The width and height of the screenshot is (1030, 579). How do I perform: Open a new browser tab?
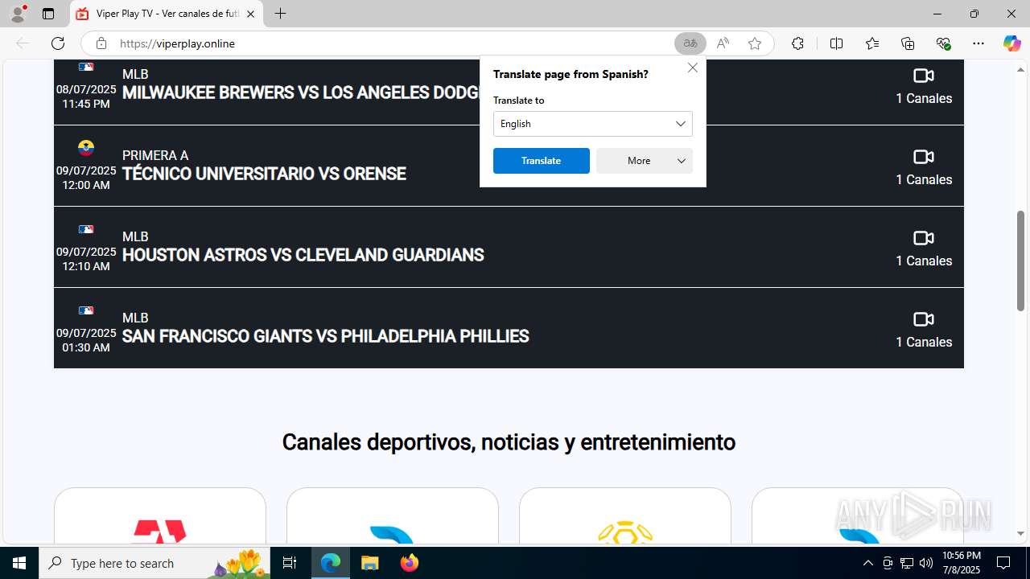click(280, 14)
